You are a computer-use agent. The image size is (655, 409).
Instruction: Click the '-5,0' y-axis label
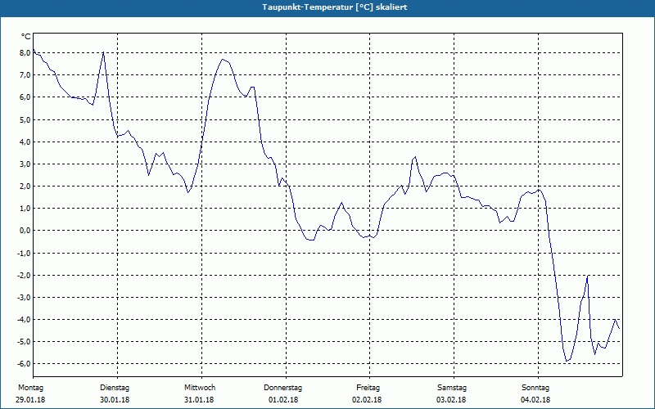23,341
